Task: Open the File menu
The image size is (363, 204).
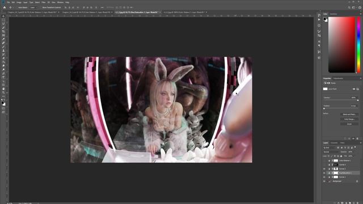Action: pyautogui.click(x=8, y=2)
